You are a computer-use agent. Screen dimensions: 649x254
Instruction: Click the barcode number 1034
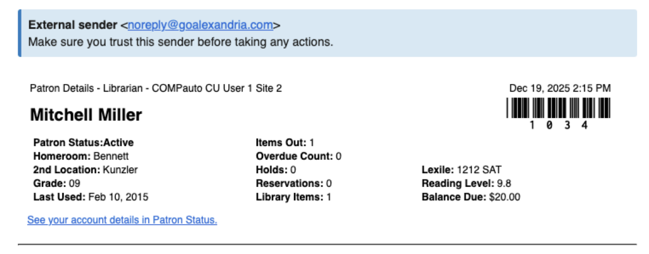[x=558, y=125]
